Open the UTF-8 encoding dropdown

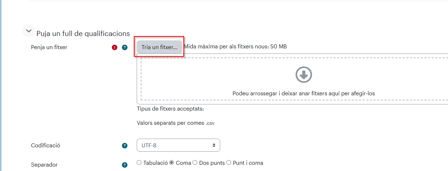pyautogui.click(x=178, y=145)
